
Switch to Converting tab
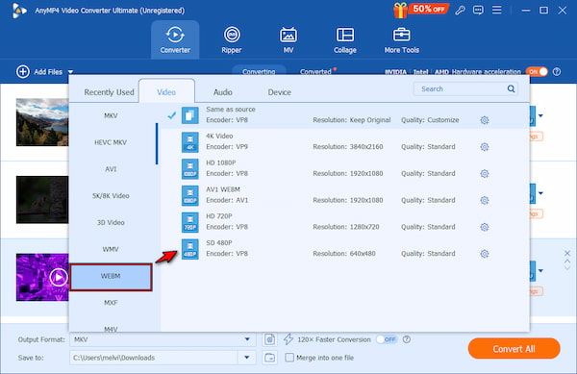point(259,72)
